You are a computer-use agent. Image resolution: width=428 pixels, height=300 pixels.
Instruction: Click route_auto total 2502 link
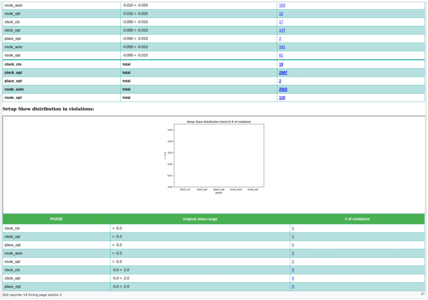click(x=283, y=89)
